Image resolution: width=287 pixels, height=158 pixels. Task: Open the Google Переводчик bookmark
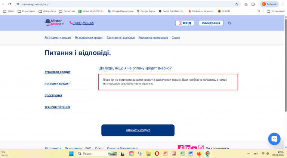click(x=121, y=11)
